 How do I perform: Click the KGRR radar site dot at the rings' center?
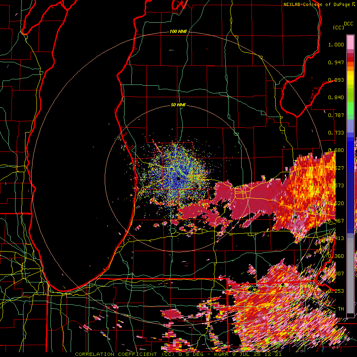click(x=178, y=179)
